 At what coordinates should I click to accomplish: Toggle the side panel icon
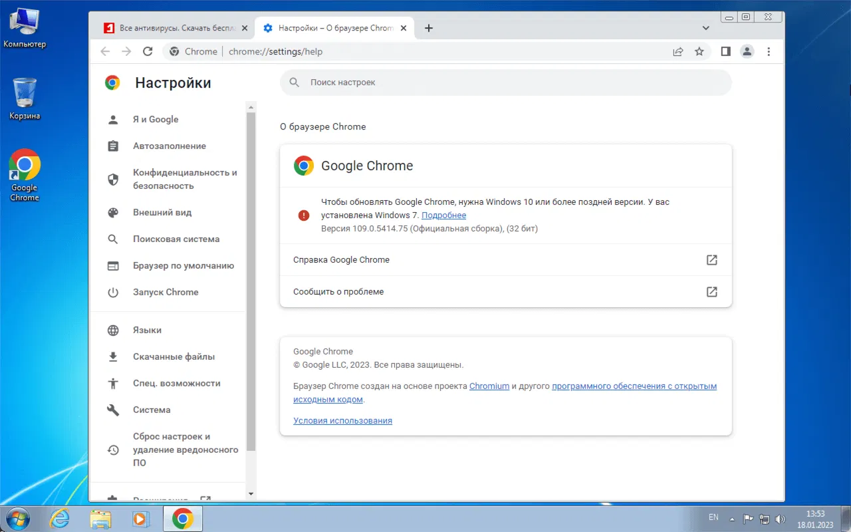[x=726, y=51]
